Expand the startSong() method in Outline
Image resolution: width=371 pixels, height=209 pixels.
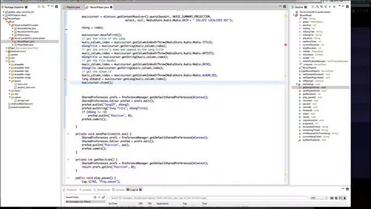click(297, 84)
